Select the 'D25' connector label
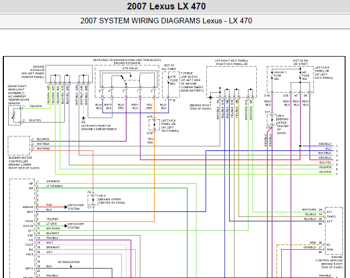 tap(286, 95)
